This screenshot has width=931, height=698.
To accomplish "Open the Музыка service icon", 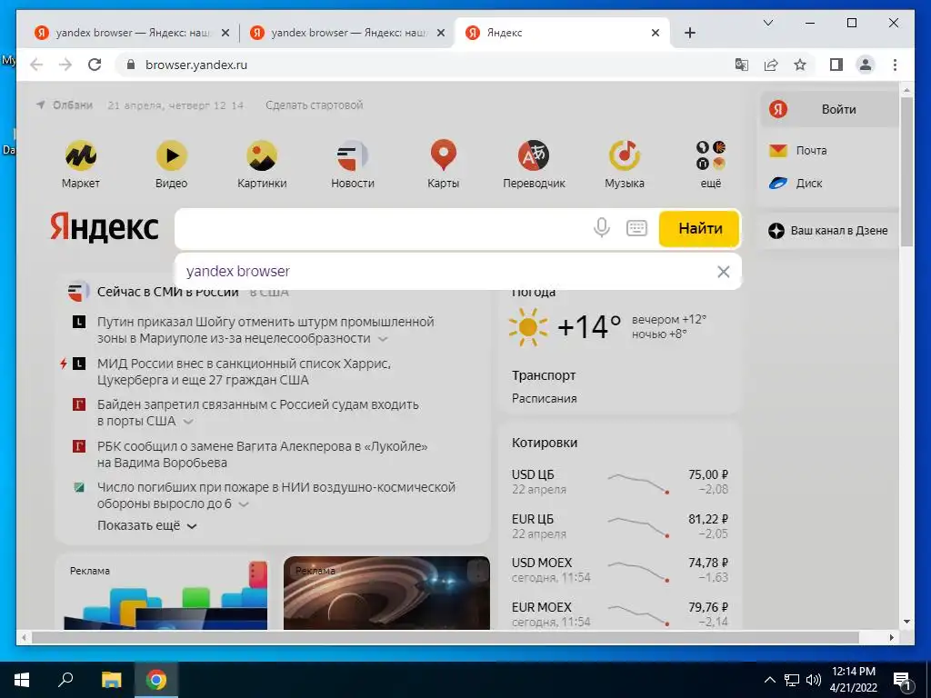I will [625, 155].
